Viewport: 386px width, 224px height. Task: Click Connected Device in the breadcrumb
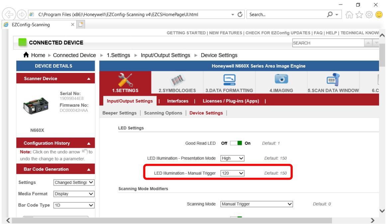tap(74, 55)
